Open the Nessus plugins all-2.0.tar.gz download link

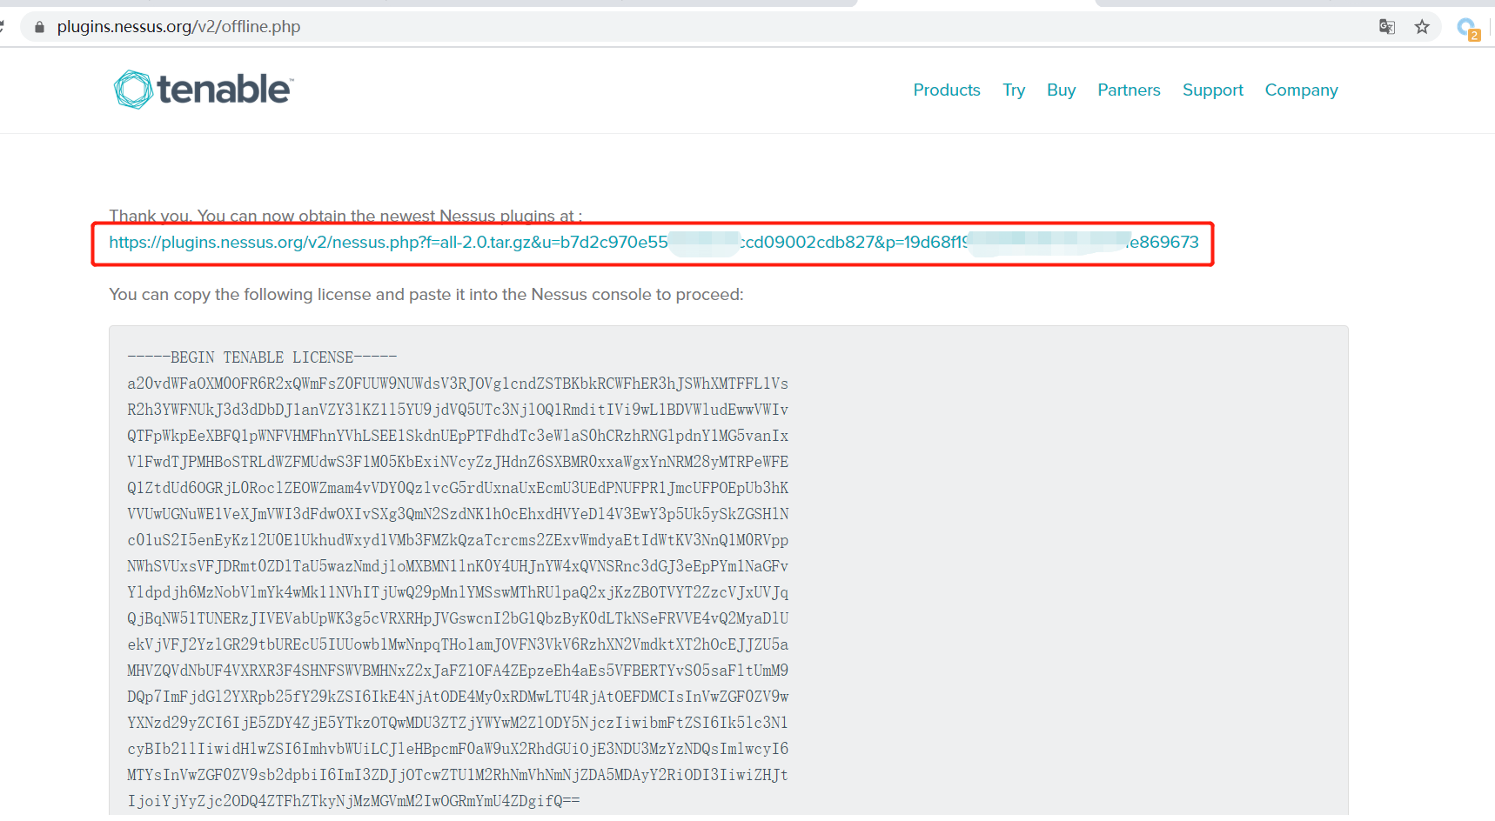coord(654,243)
